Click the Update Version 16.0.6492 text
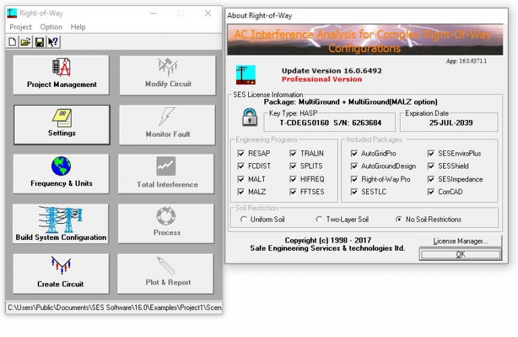The height and width of the screenshot is (337, 518). pyautogui.click(x=332, y=71)
